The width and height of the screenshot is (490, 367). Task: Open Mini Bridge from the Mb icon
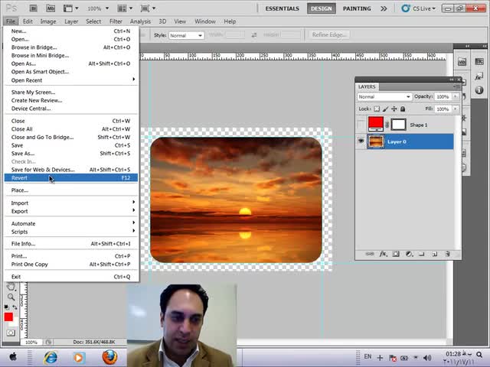click(x=51, y=8)
